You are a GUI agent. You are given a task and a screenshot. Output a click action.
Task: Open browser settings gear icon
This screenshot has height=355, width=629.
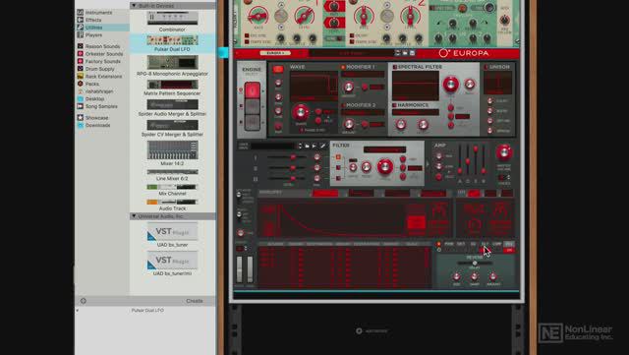click(x=83, y=301)
